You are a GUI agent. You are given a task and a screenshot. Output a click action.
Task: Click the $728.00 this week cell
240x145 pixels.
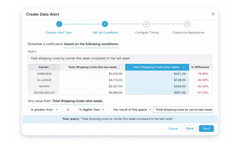[180, 80]
